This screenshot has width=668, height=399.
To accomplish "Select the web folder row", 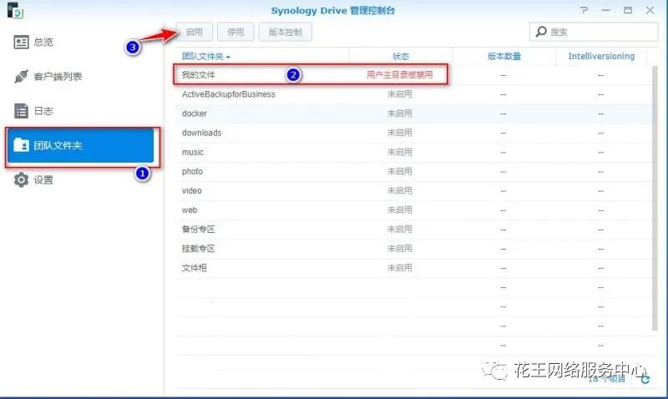I will click(413, 210).
